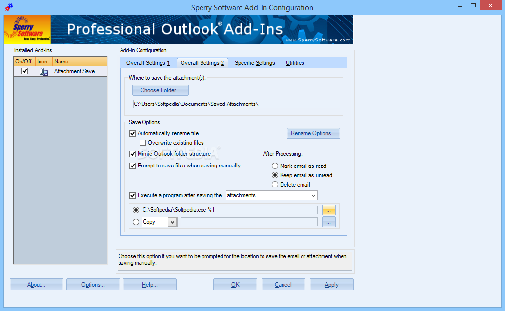Disable Execute a program after saving
The image size is (505, 311).
[x=132, y=195]
